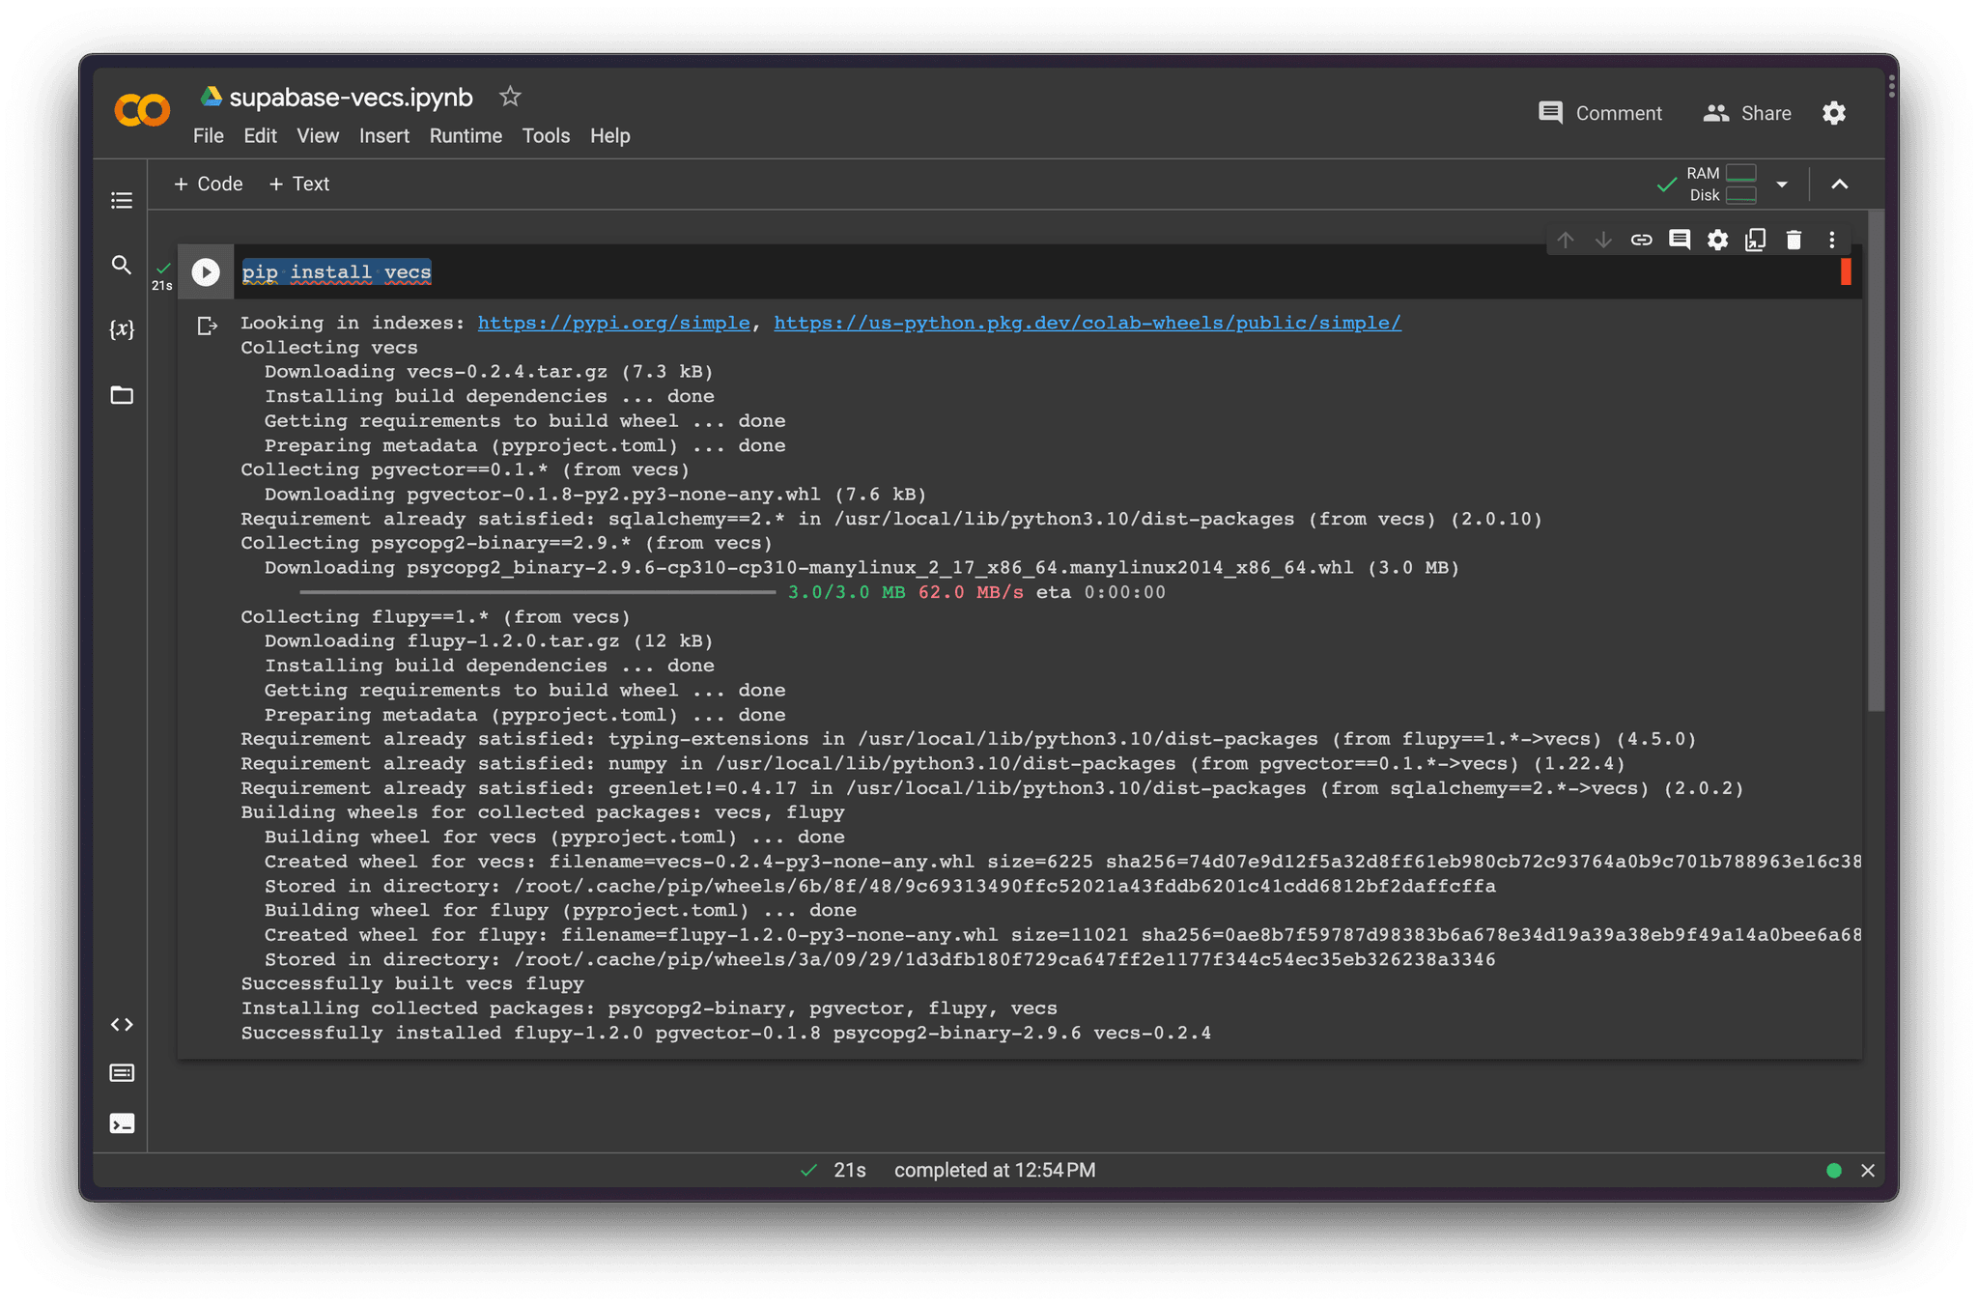Viewport: 1978px width, 1306px height.
Task: Star the supabase-vecs notebook
Action: pyautogui.click(x=509, y=96)
